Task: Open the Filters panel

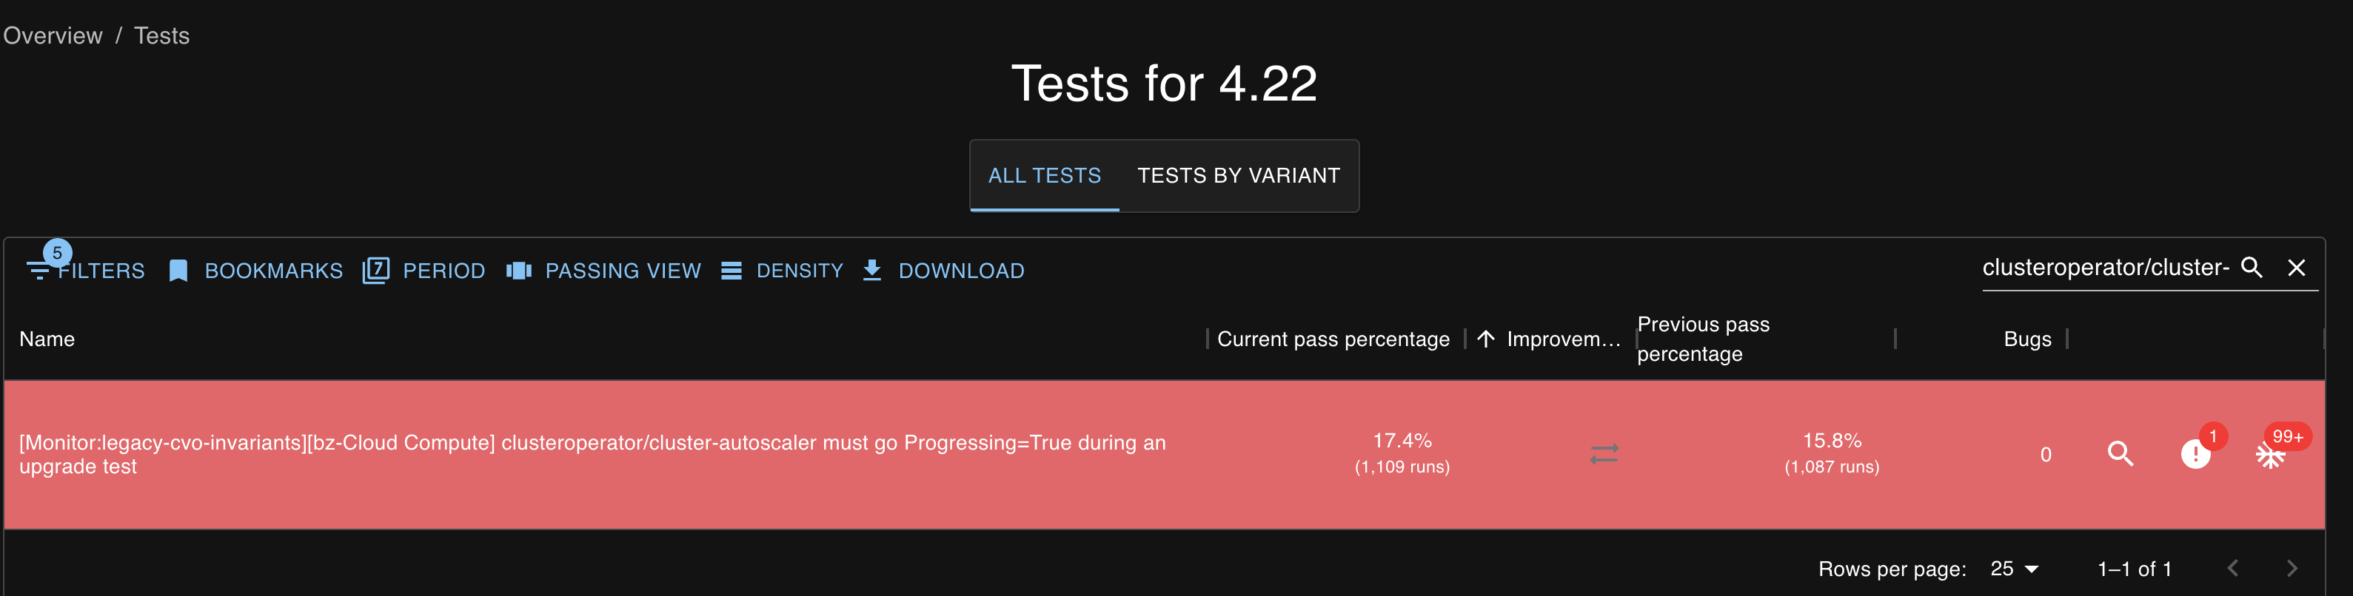Action: pyautogui.click(x=87, y=270)
